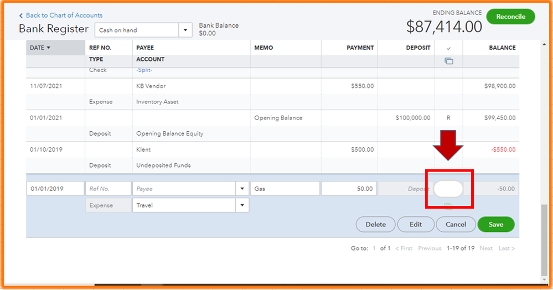This screenshot has width=553, height=290.
Task: Click the copy icon under the checkmark column header
Action: (448, 61)
